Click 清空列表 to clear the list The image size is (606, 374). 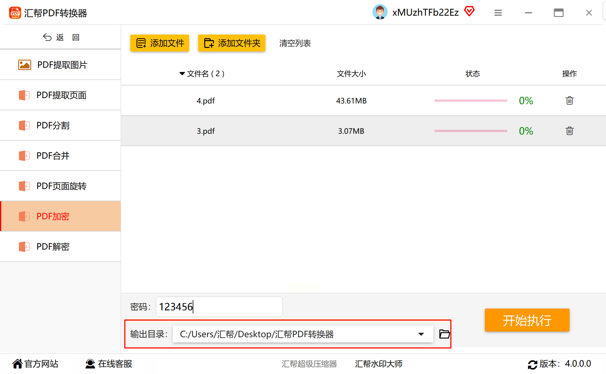[295, 43]
